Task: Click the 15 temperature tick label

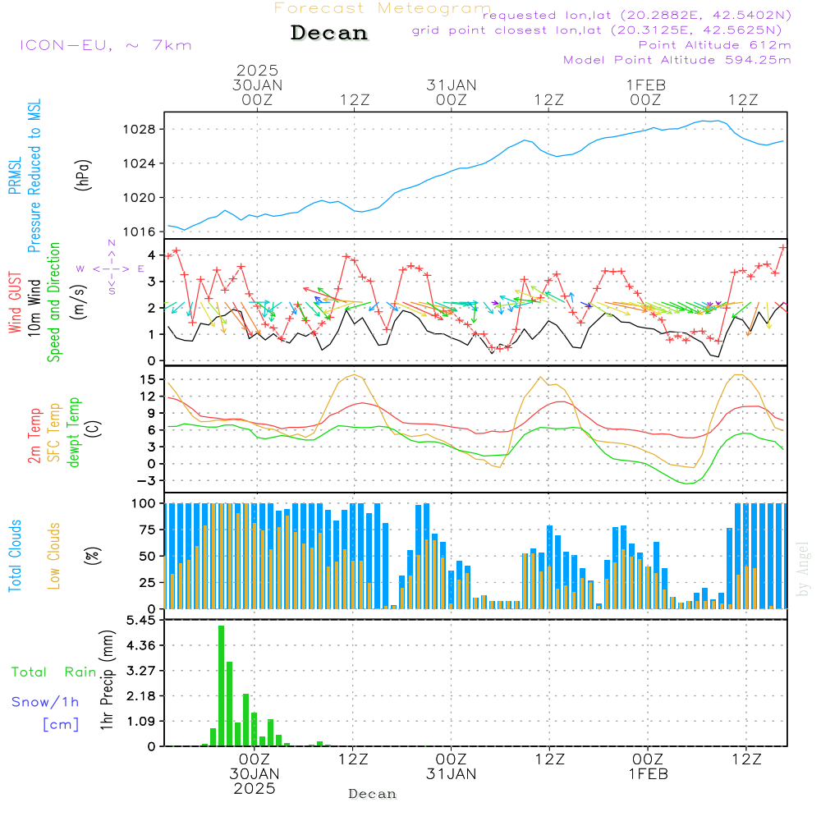Action: point(148,379)
